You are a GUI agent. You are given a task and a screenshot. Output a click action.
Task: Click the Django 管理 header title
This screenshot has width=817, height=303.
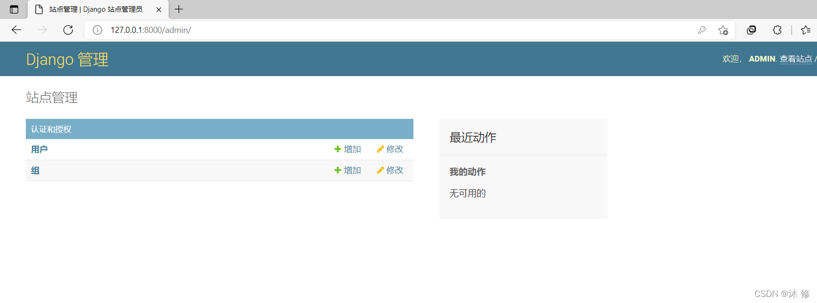67,60
